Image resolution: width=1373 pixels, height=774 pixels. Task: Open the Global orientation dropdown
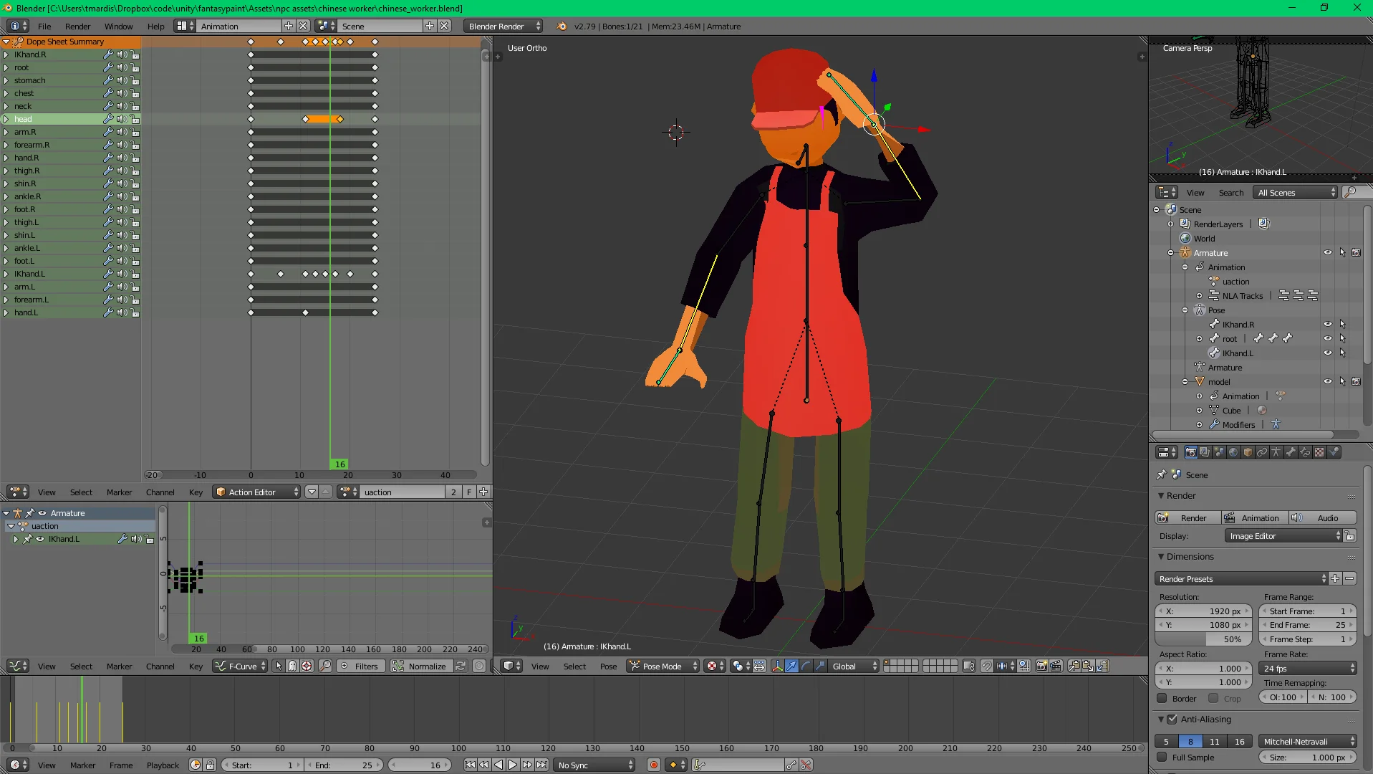tap(853, 666)
